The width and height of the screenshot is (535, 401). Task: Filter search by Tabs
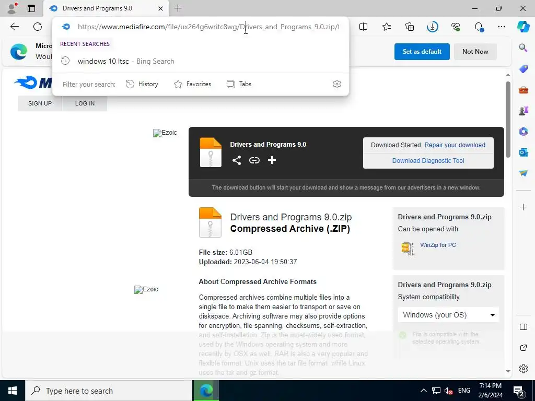click(x=239, y=84)
